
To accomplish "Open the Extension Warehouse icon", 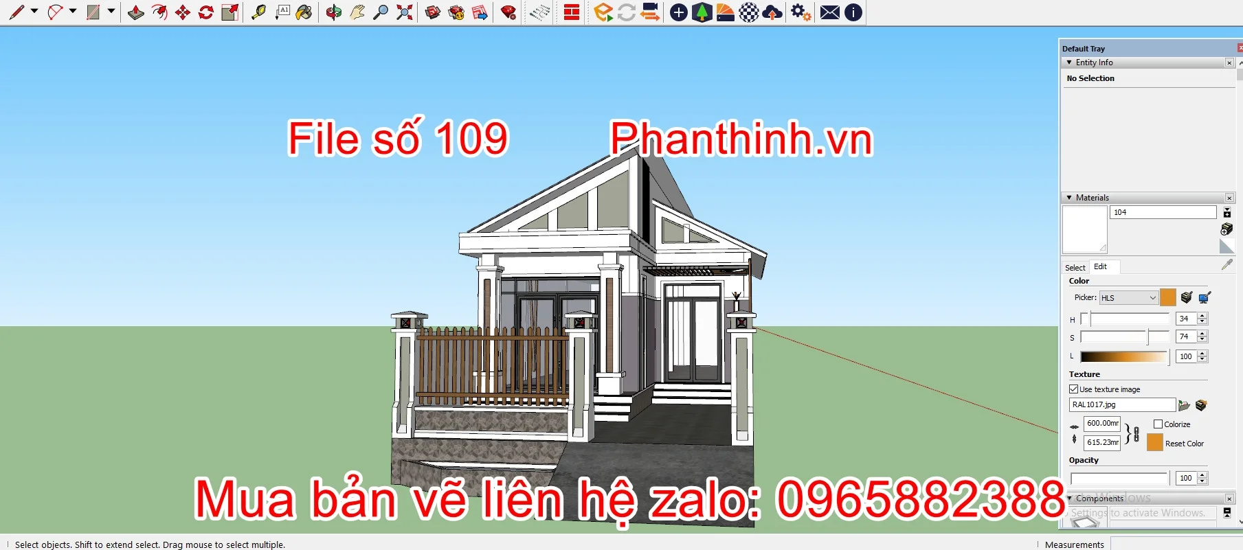I will (x=456, y=12).
